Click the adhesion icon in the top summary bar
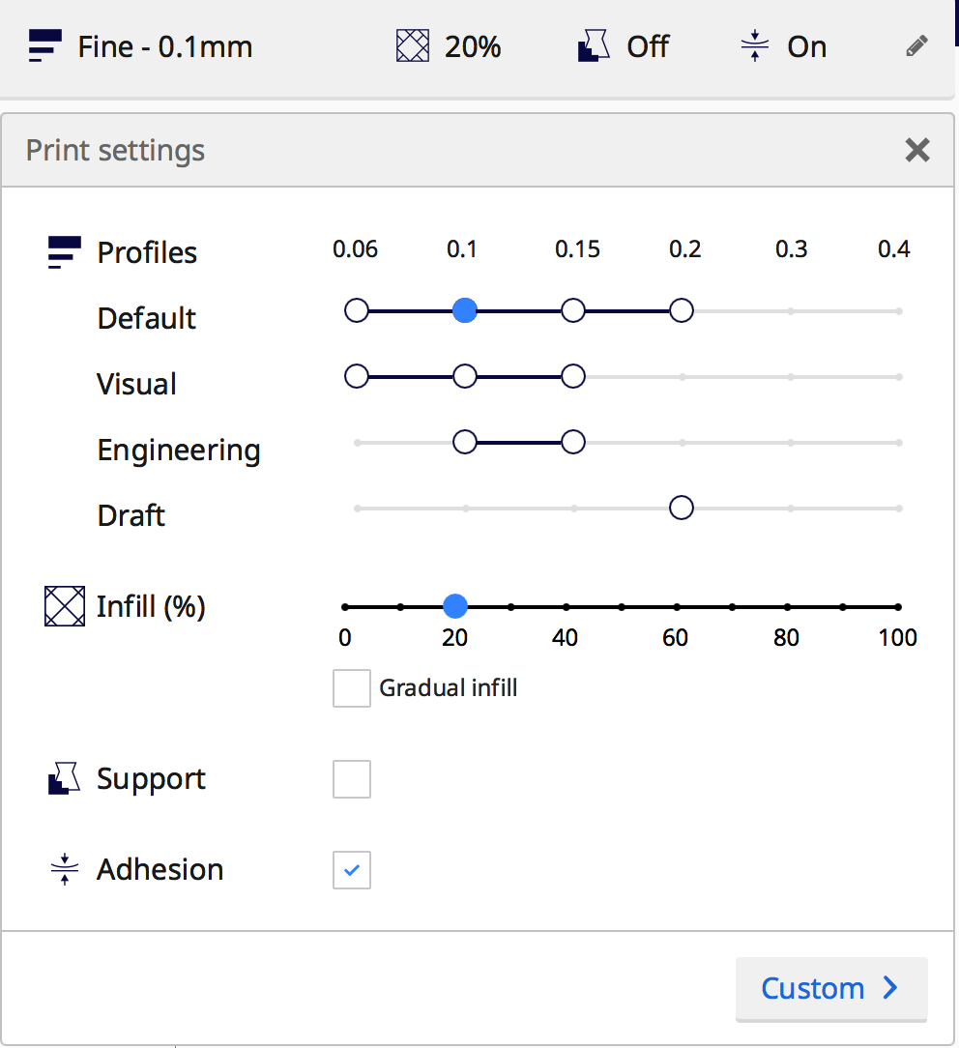959x1048 pixels. pos(754,46)
